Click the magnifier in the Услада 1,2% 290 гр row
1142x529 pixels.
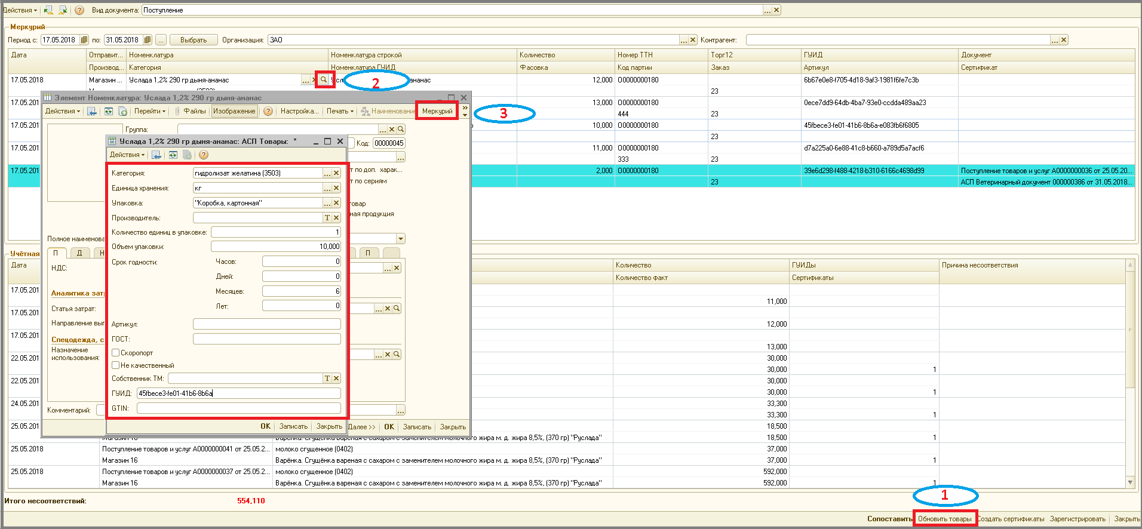pos(324,79)
